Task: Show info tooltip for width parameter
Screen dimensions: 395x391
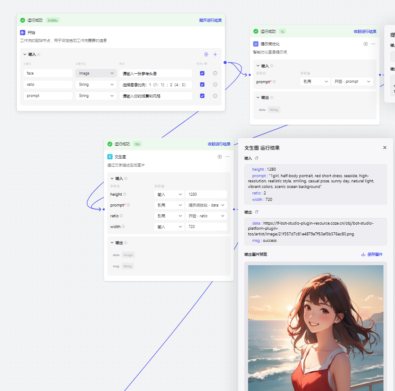Action: pyautogui.click(x=123, y=226)
